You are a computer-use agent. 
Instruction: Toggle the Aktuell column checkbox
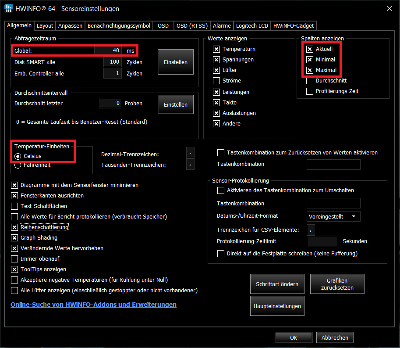pos(310,49)
